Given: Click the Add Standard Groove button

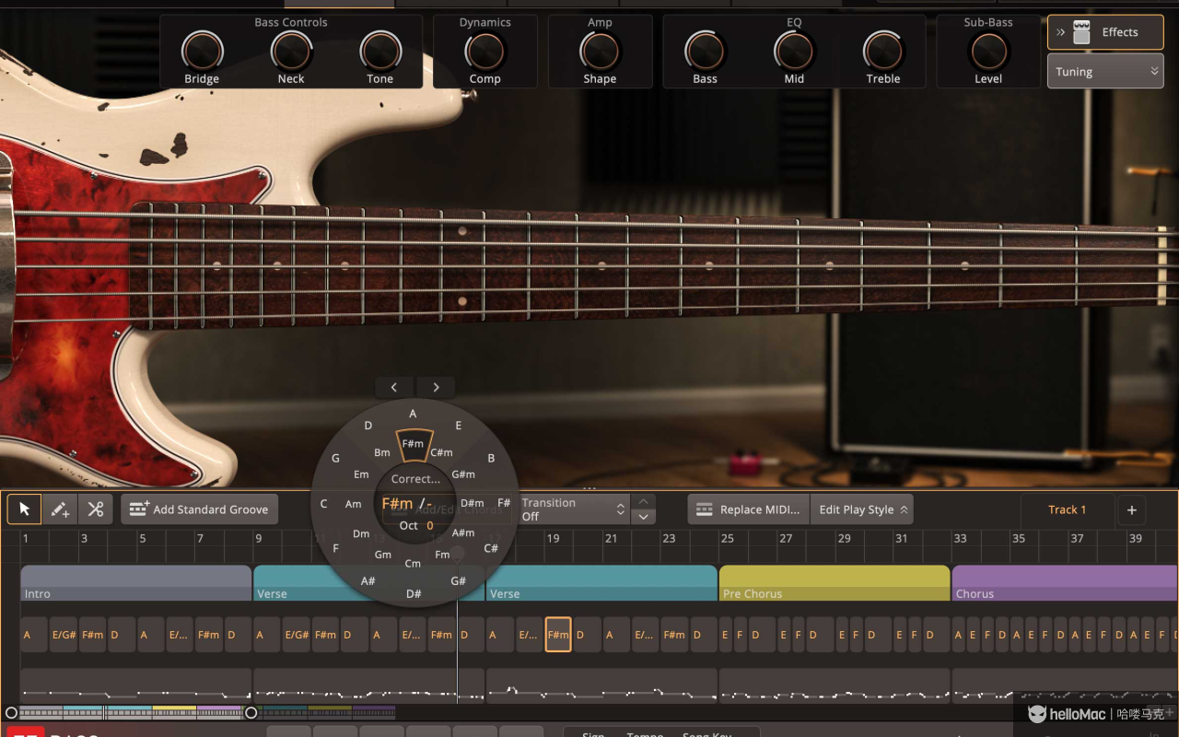Looking at the screenshot, I should [x=200, y=509].
